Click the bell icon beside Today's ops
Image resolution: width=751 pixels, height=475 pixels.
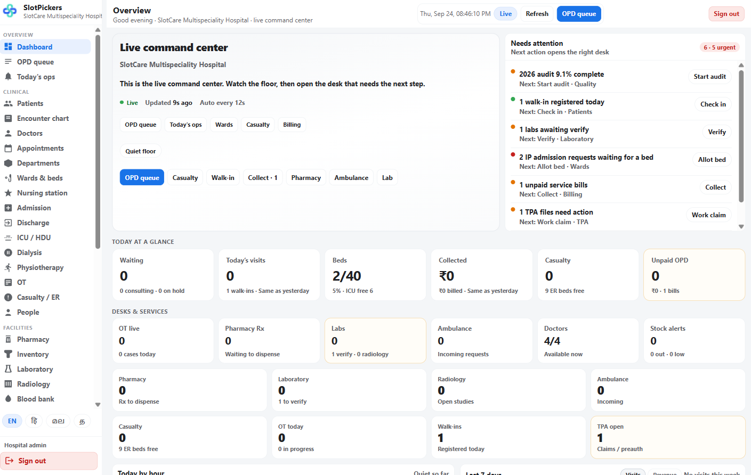(8, 77)
